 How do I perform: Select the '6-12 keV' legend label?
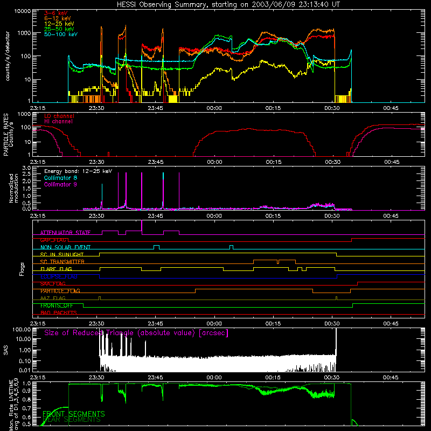pyautogui.click(x=58, y=18)
